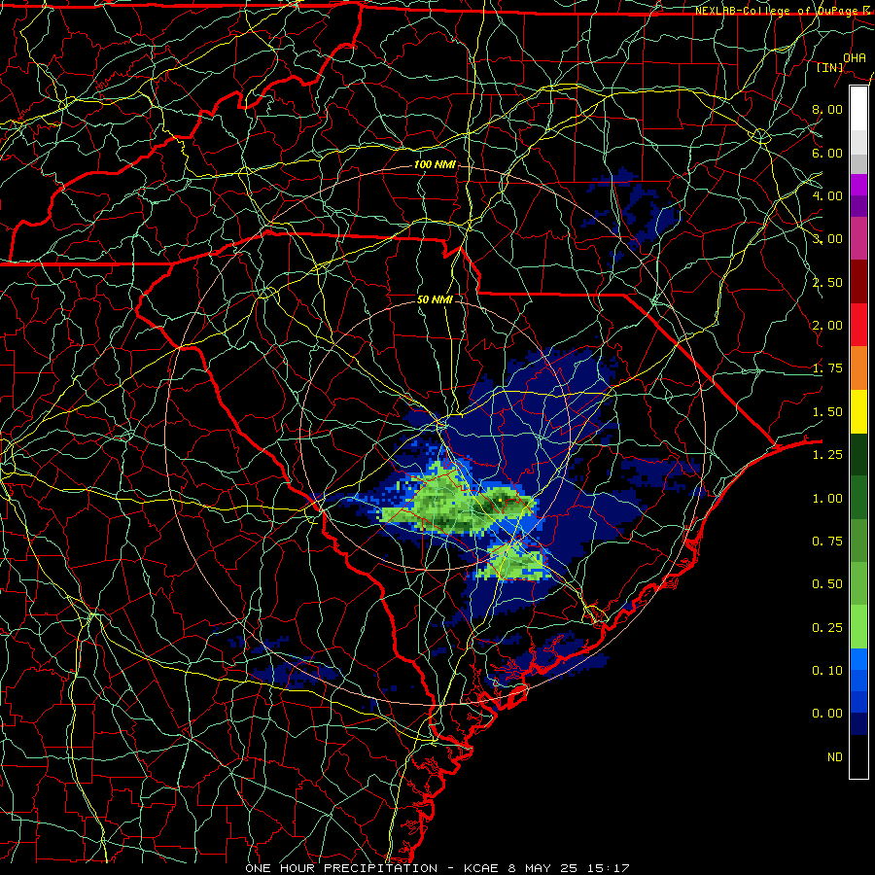Screen dimensions: 875x875
Task: Click the 8.00 legend value
Action: tap(827, 109)
